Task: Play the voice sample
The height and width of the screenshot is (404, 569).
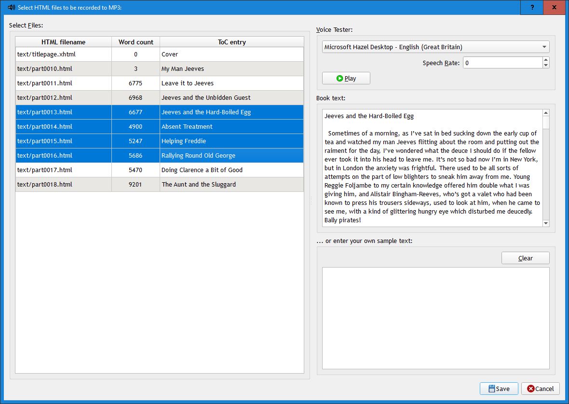Action: 346,78
